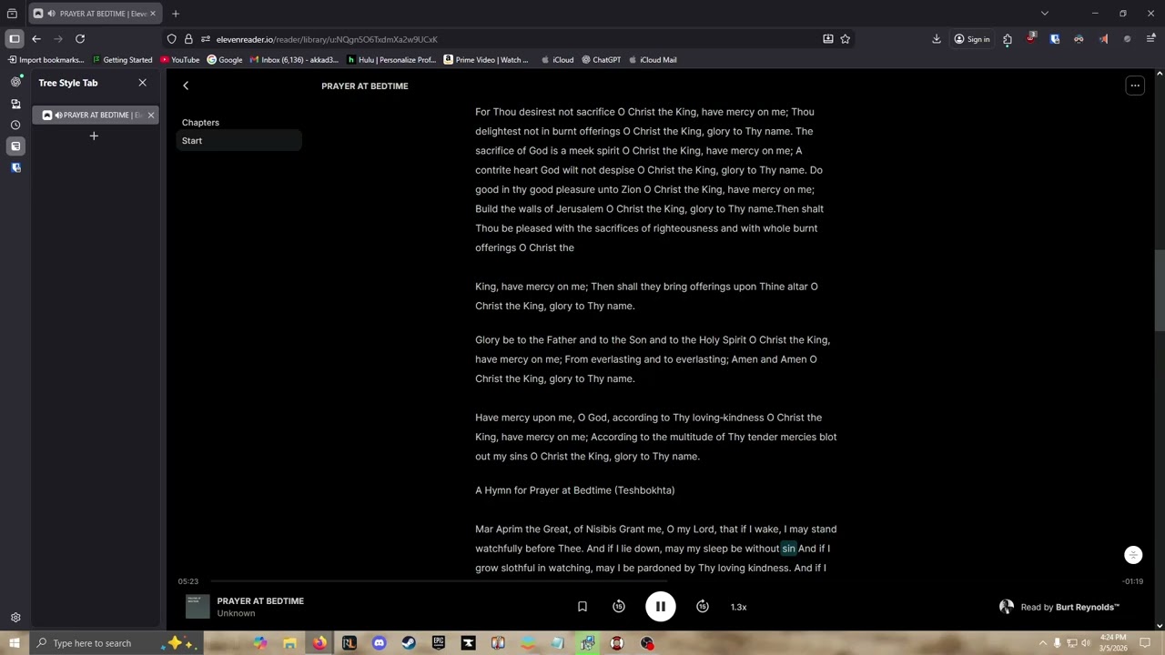Add a new tab in Tree Style Tab
1165x655 pixels.
[x=94, y=136]
